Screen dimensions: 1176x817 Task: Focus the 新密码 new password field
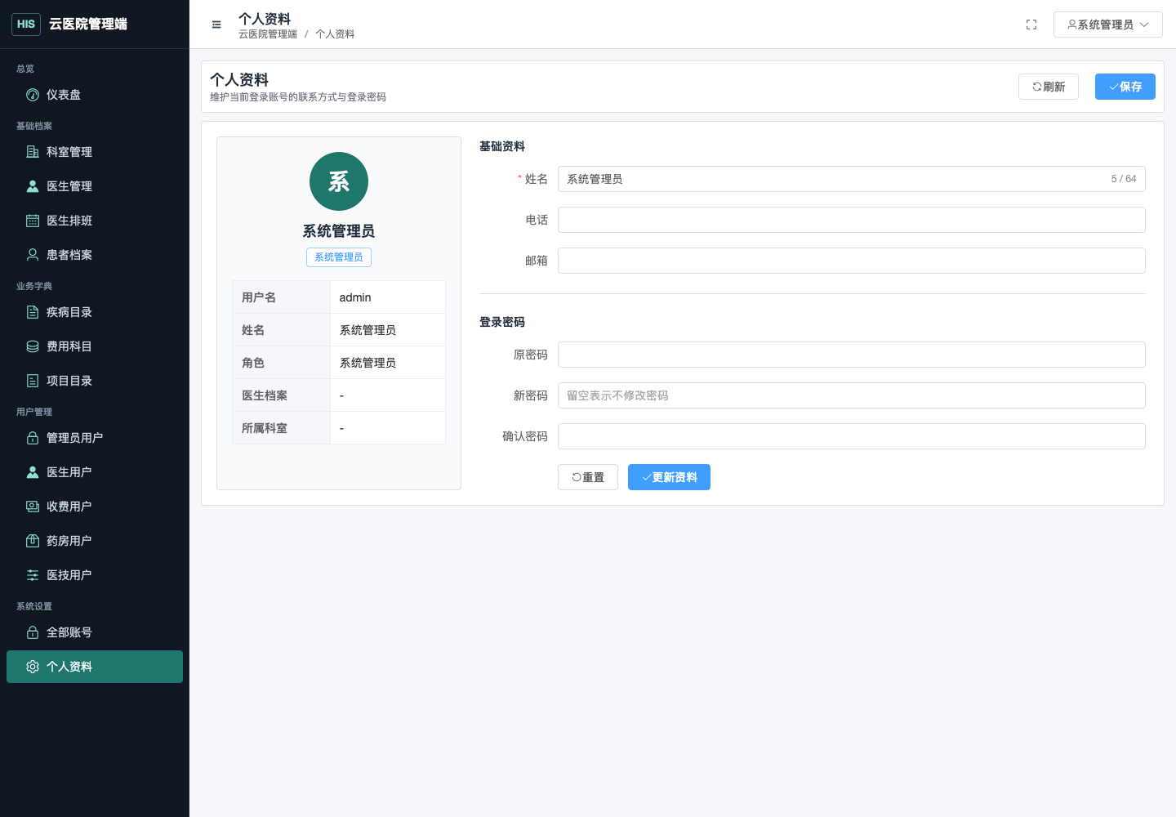(x=852, y=395)
